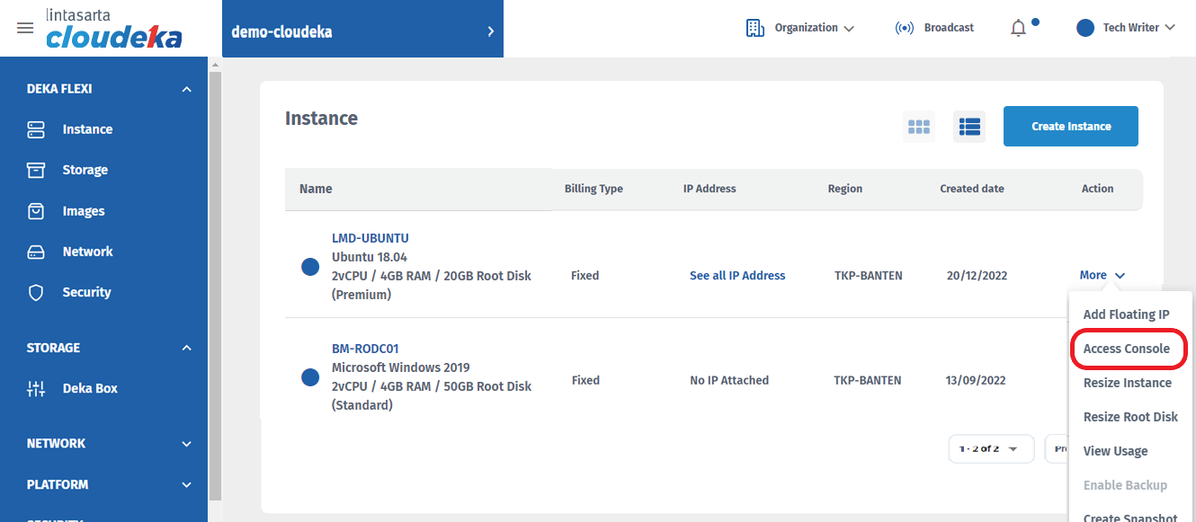Expand the NETWORK sidebar section
Image resolution: width=1196 pixels, height=522 pixels.
coord(186,444)
